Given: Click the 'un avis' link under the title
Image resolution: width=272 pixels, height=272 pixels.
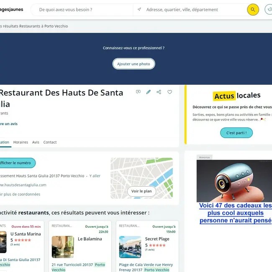Looking at the screenshot, I should pyautogui.click(x=9, y=124).
